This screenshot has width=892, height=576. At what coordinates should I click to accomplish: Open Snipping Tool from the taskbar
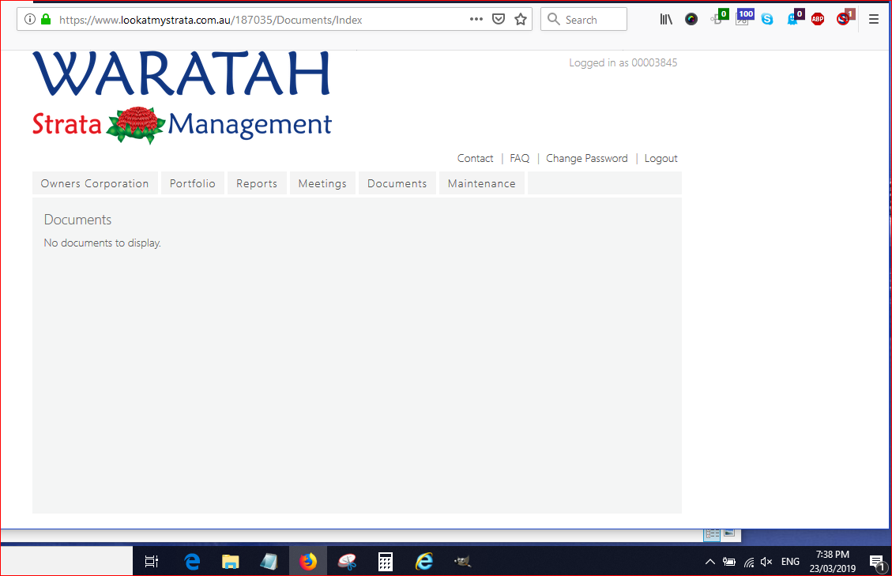[347, 562]
